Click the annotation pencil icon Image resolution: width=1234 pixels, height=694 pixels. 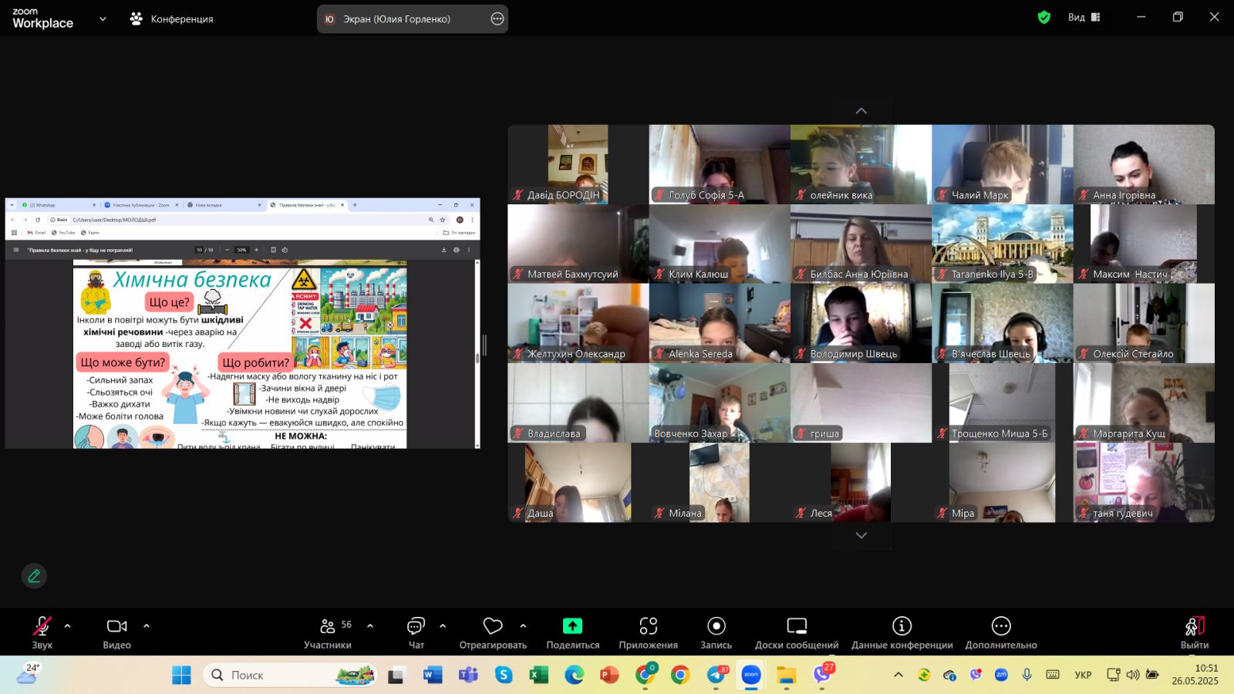[x=34, y=576]
